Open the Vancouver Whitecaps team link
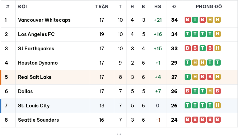This screenshot has height=139, width=238. coord(44,20)
